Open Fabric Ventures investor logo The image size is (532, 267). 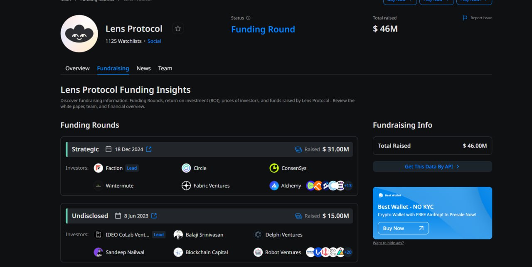tap(186, 185)
